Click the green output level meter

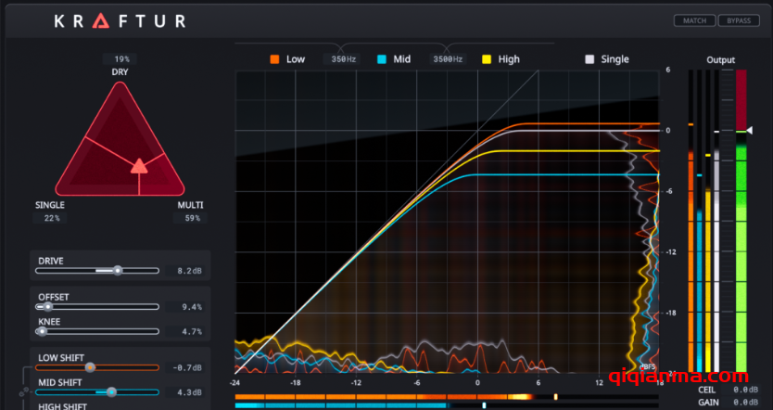coord(741,221)
